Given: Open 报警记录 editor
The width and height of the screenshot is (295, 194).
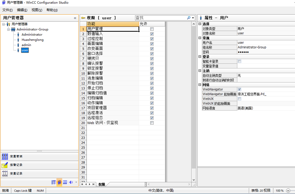Looking at the screenshot, I should click(16, 165).
